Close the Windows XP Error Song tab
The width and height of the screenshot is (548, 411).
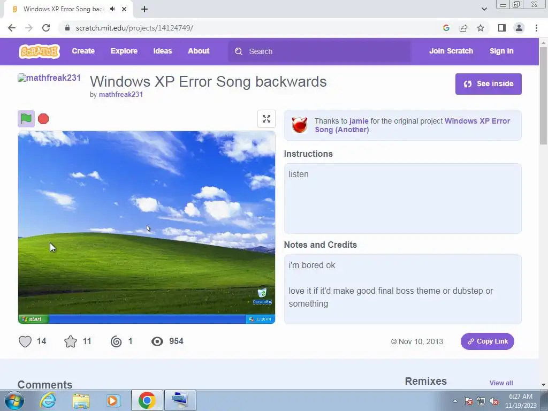124,9
